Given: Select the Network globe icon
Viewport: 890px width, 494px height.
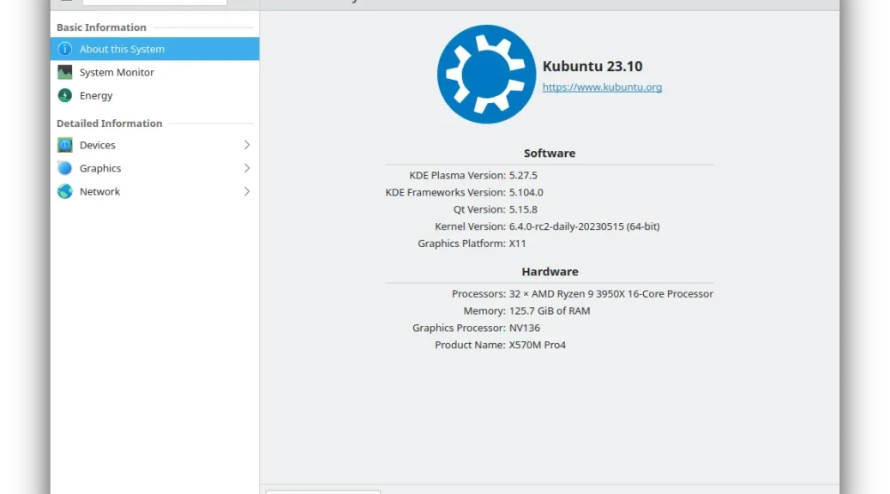Looking at the screenshot, I should click(x=64, y=191).
